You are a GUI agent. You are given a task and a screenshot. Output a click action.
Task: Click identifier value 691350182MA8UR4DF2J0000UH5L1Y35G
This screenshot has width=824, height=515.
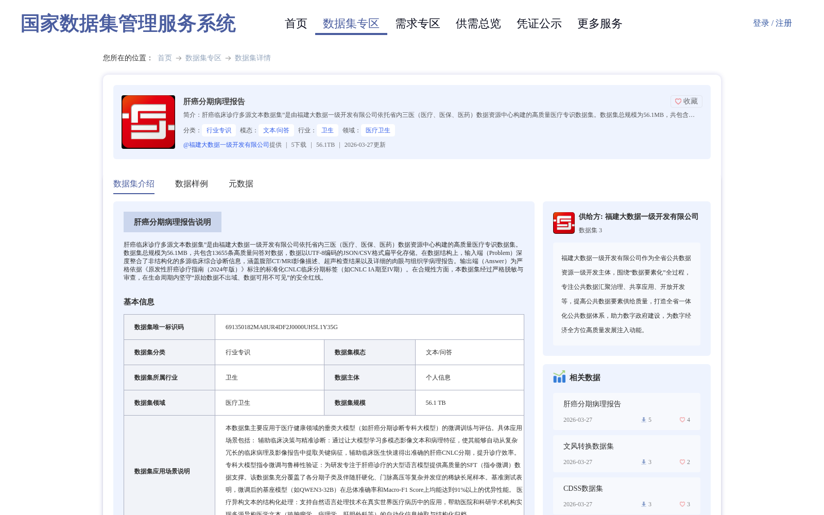tap(282, 327)
